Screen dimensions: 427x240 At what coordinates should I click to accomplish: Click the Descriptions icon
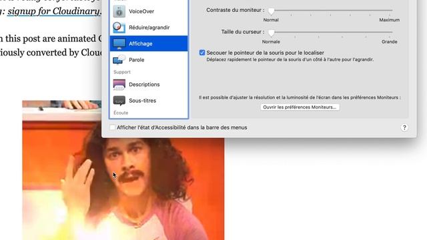119,85
